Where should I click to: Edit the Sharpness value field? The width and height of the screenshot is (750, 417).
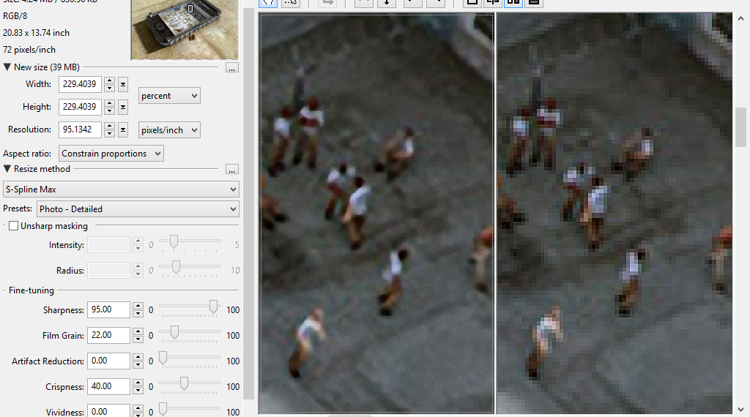pyautogui.click(x=108, y=309)
